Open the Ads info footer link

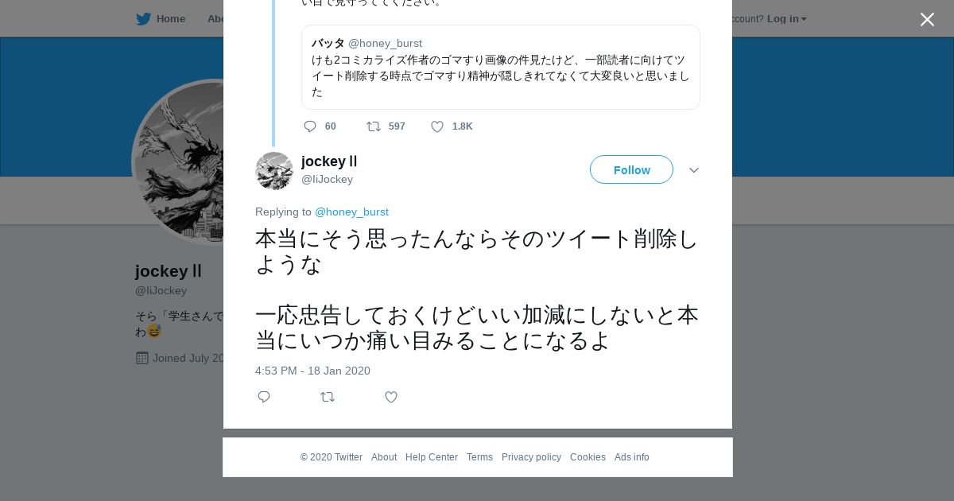coord(631,457)
